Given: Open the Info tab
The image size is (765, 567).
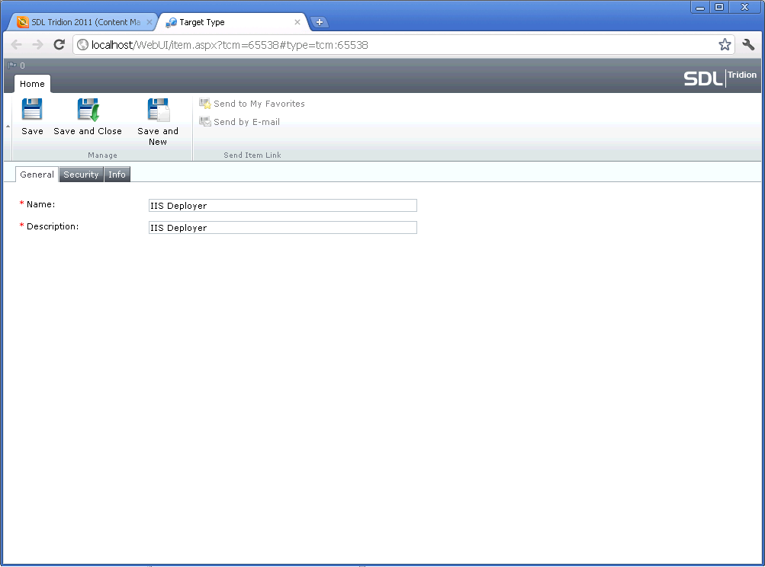Looking at the screenshot, I should (x=117, y=175).
